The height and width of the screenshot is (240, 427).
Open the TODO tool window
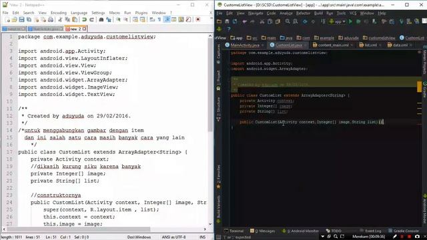point(334,231)
